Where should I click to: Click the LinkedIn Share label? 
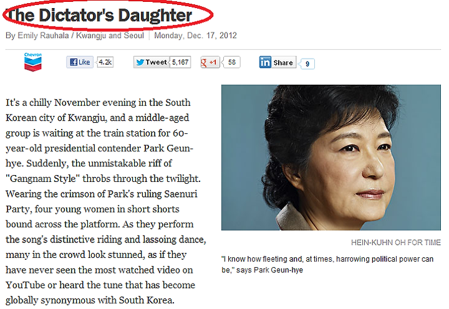tap(283, 63)
